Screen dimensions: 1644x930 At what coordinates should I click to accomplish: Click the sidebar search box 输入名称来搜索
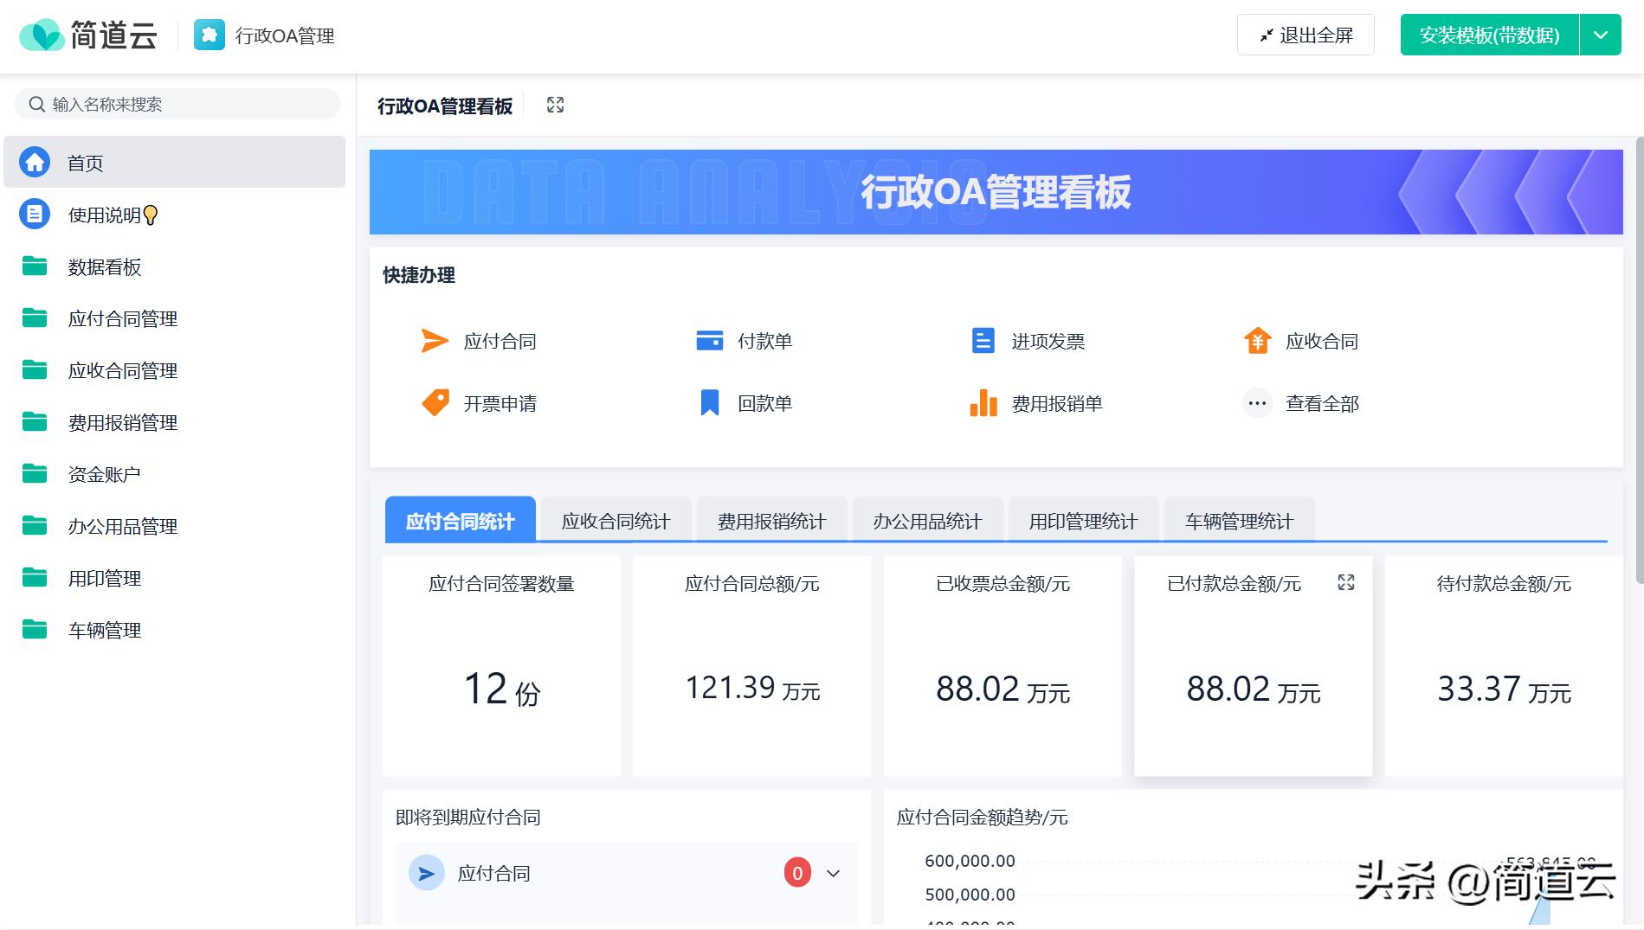tap(177, 105)
